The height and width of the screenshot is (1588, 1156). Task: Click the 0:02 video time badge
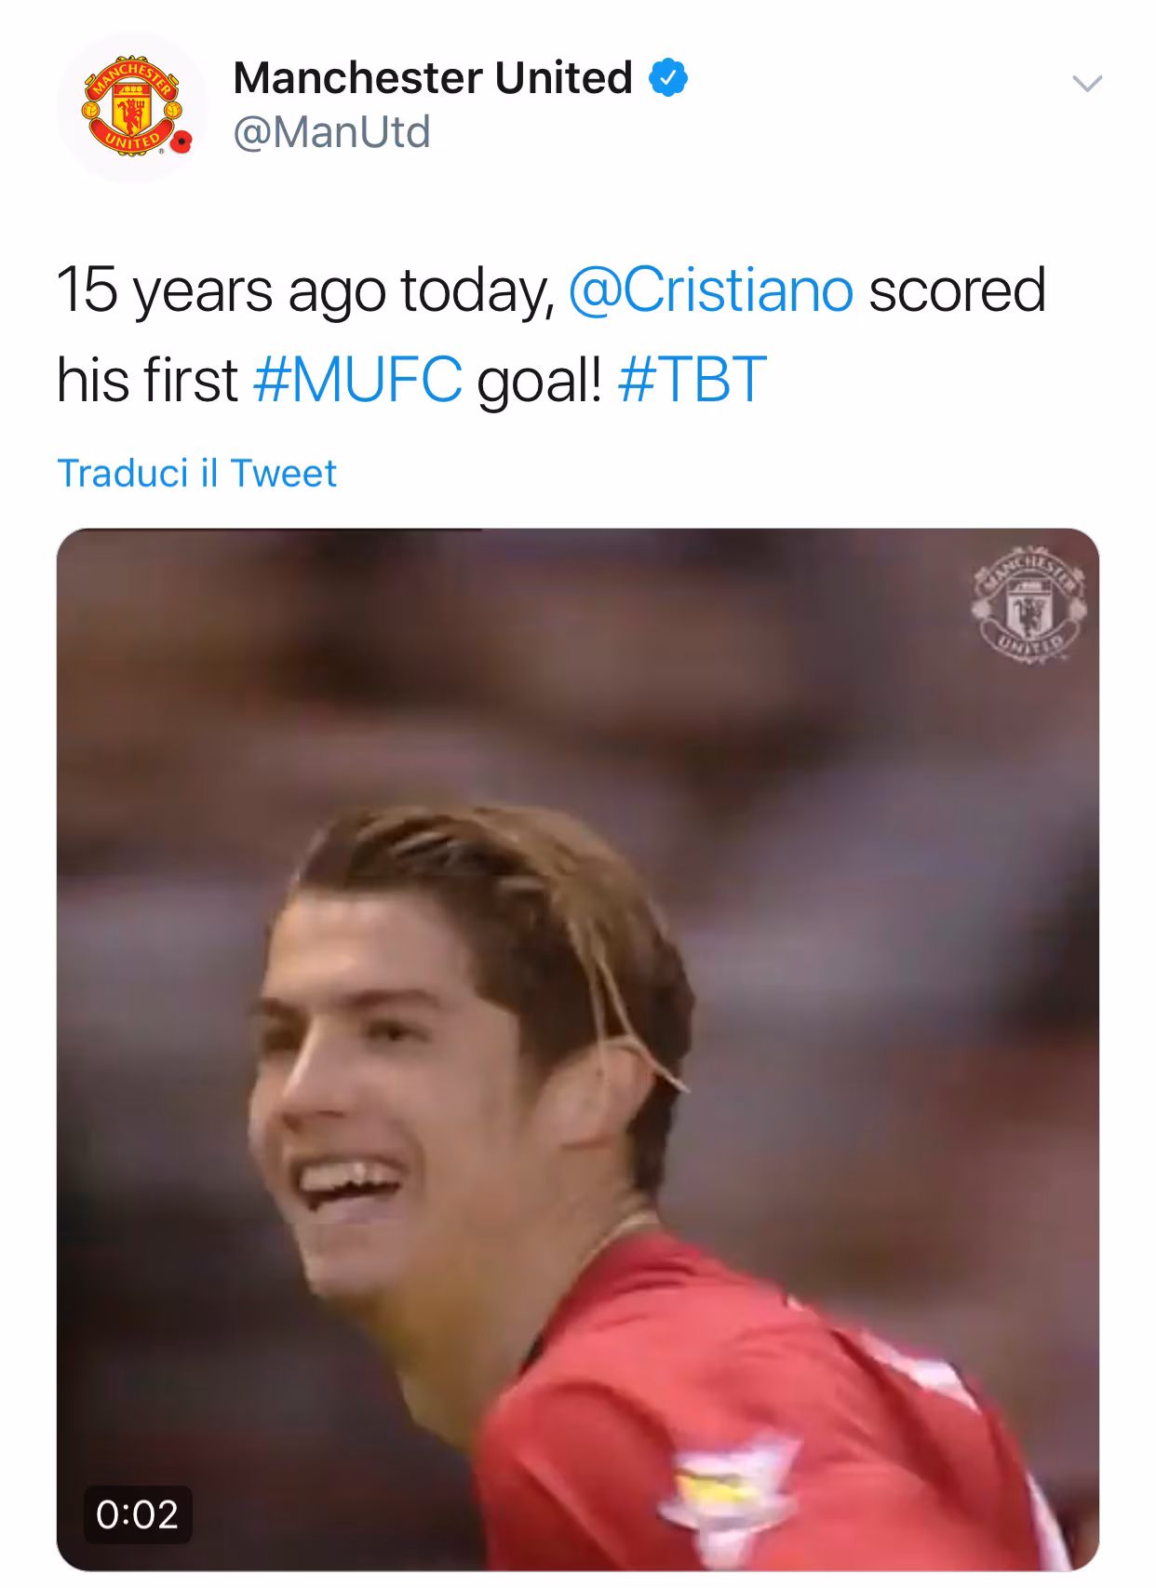(x=137, y=1514)
